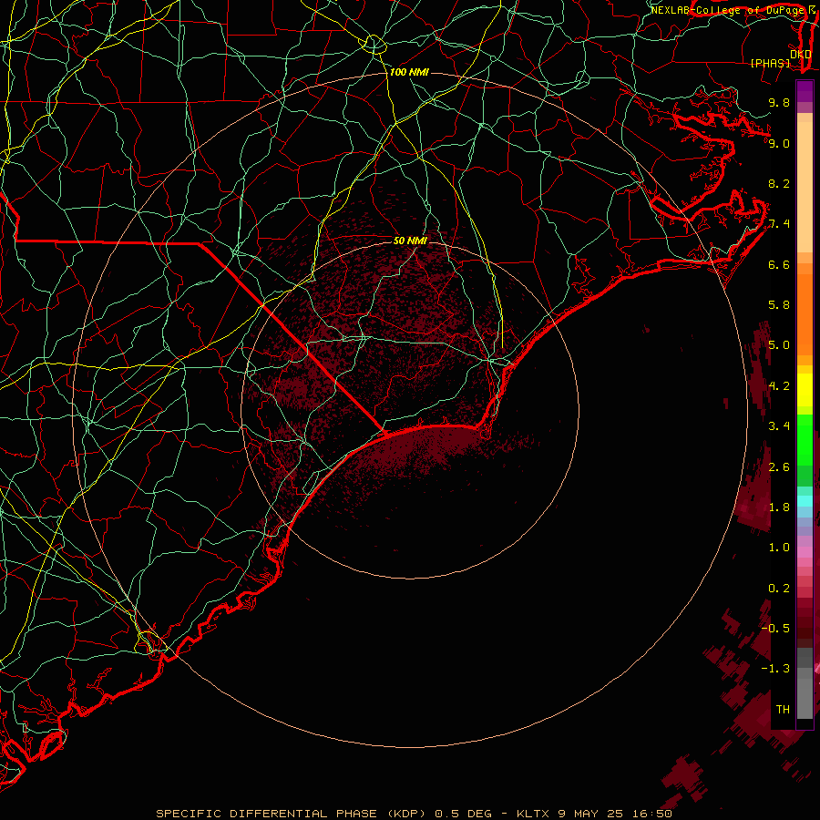
Task: Click the TH threshold label
Action: [x=783, y=710]
